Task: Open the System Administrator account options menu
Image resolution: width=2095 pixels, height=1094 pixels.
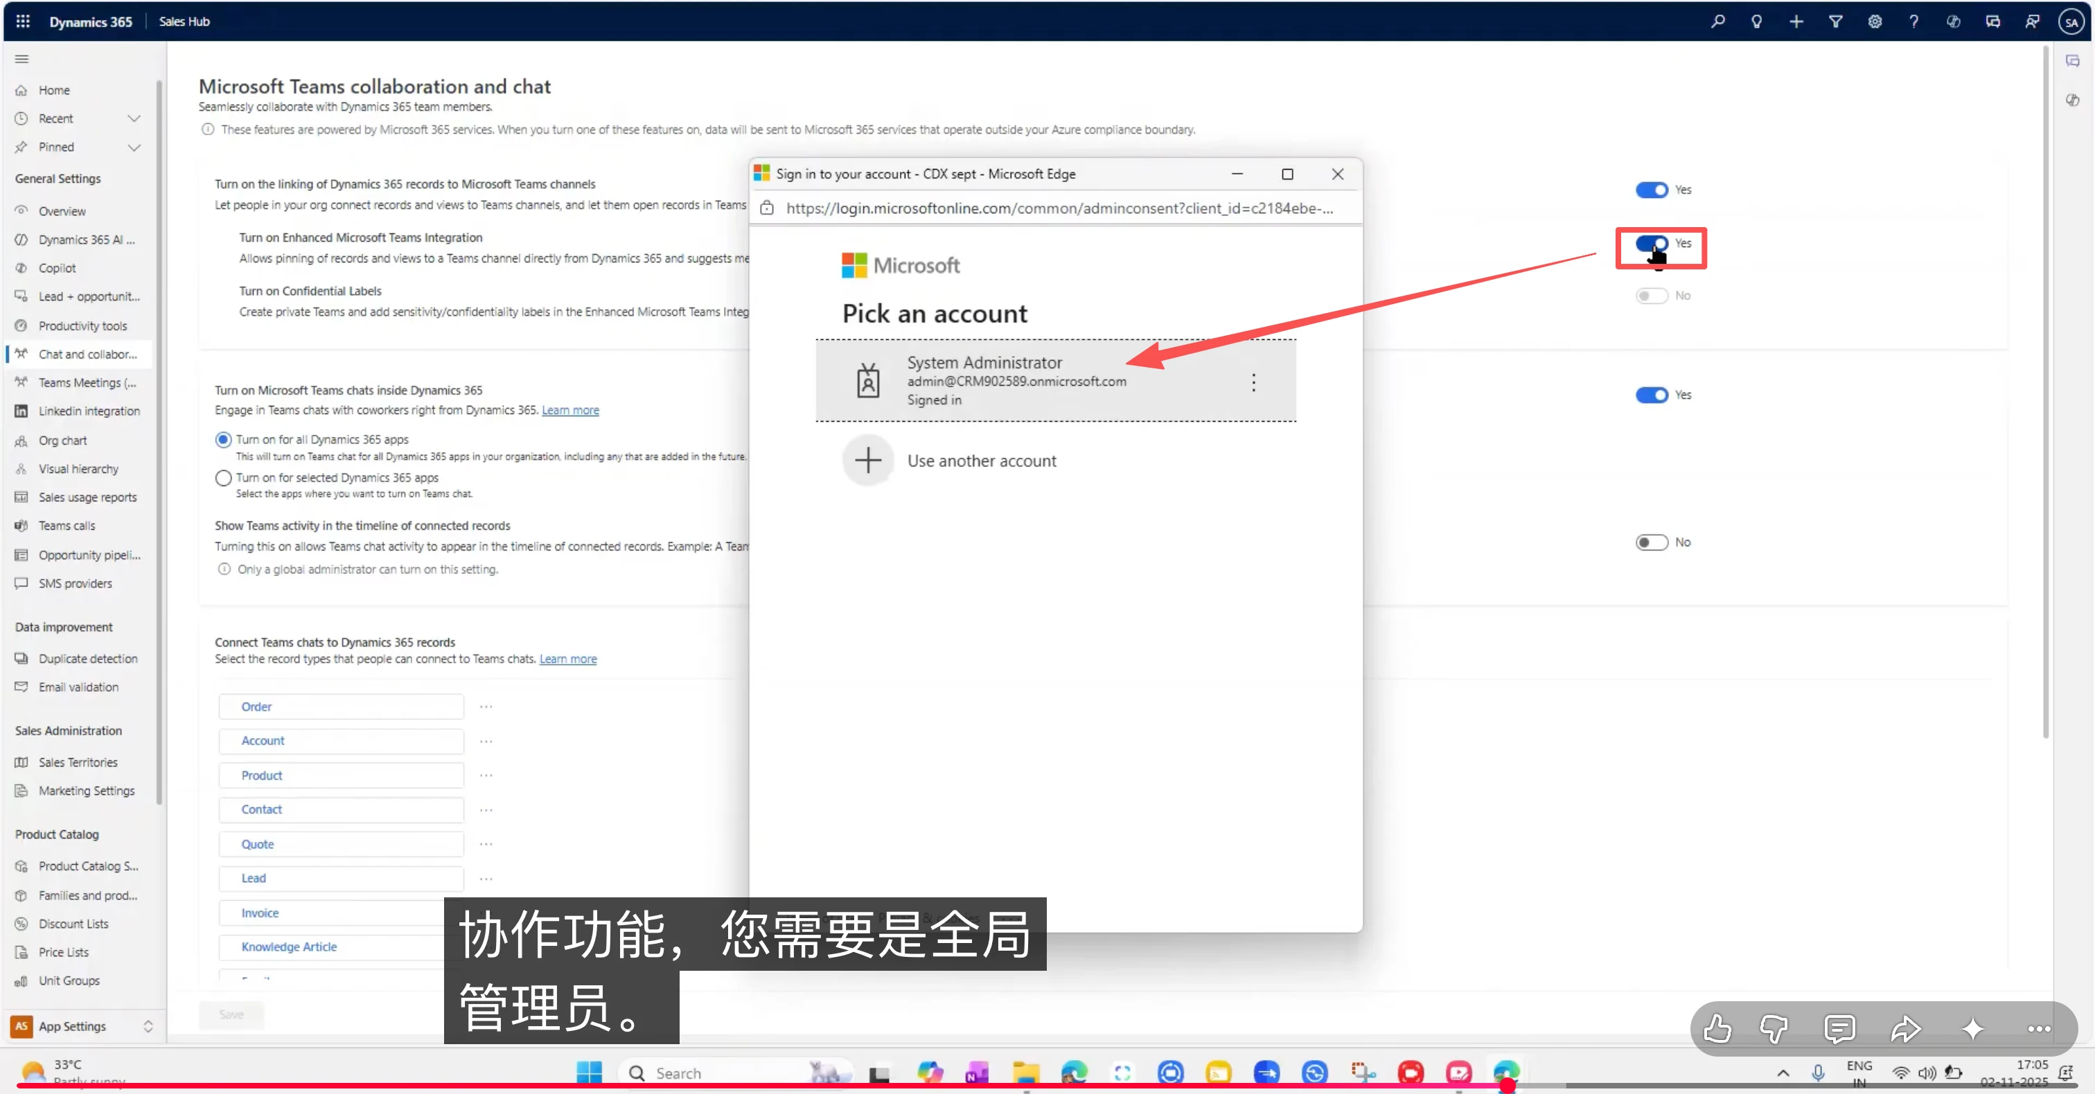Action: tap(1253, 382)
